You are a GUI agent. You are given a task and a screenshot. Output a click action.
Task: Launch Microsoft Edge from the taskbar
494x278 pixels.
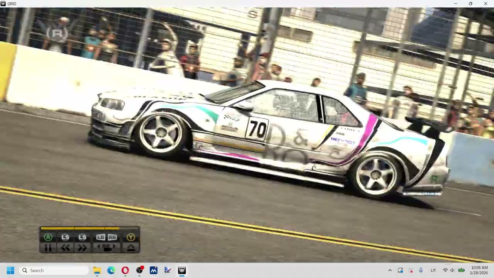[111, 270]
